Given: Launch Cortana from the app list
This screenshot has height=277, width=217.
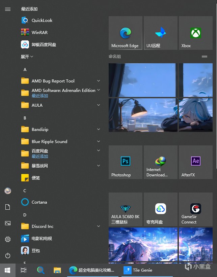Looking at the screenshot, I should 60,202.
